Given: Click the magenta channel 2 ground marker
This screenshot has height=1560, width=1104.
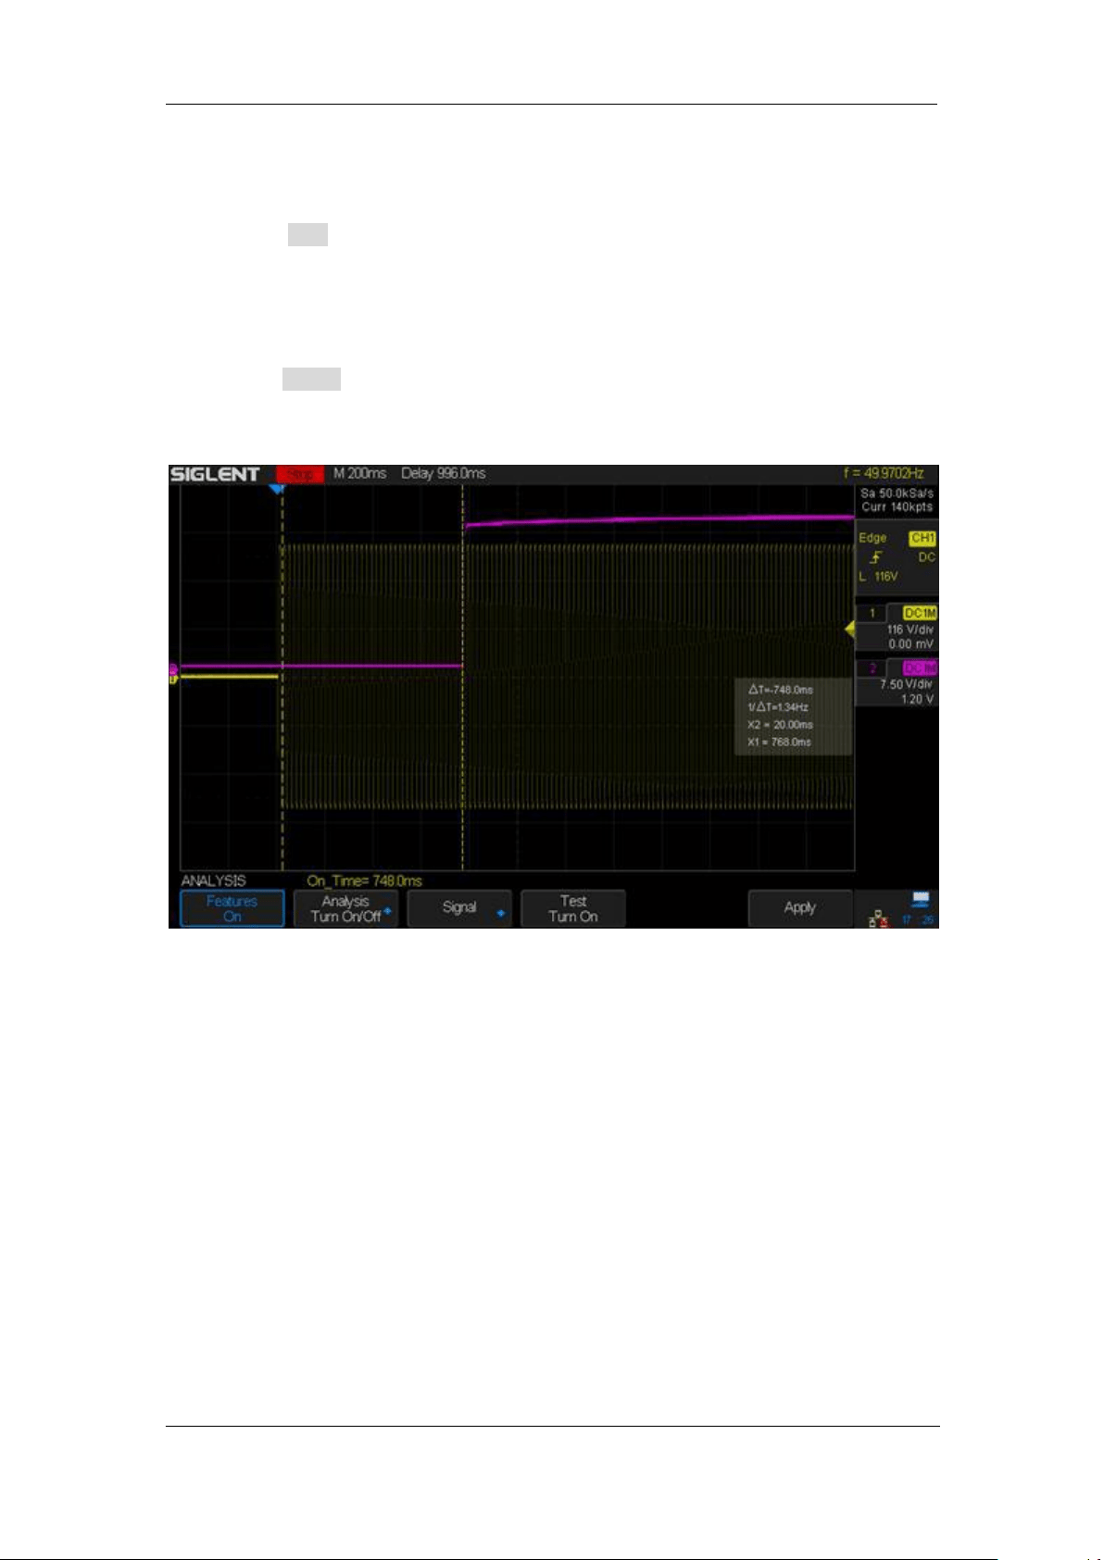Looking at the screenshot, I should (173, 668).
